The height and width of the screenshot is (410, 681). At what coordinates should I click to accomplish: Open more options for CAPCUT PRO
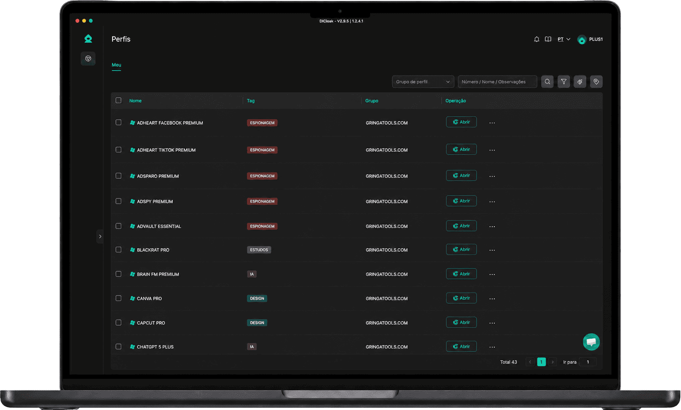[492, 323]
